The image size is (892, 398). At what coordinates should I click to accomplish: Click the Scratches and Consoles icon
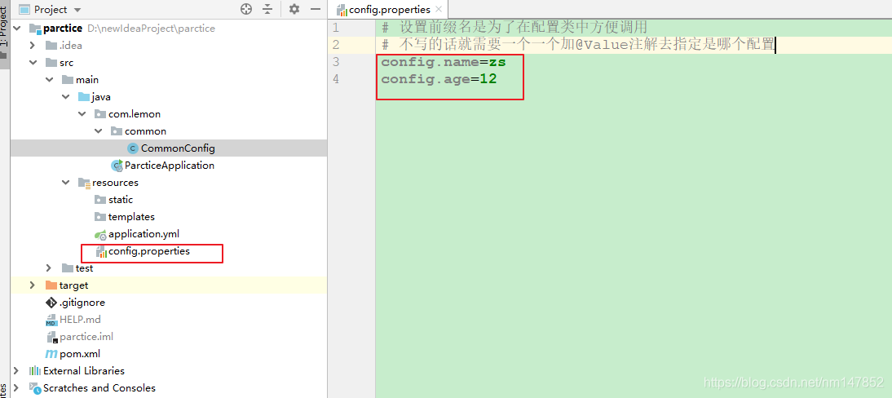(x=35, y=387)
